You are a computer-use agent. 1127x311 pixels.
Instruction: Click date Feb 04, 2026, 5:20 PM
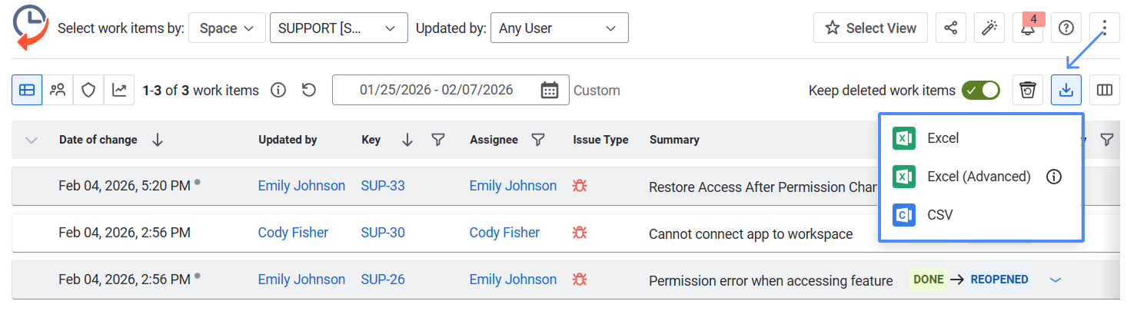coord(125,186)
